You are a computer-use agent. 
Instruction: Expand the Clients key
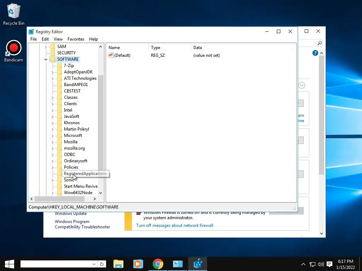pyautogui.click(x=52, y=104)
